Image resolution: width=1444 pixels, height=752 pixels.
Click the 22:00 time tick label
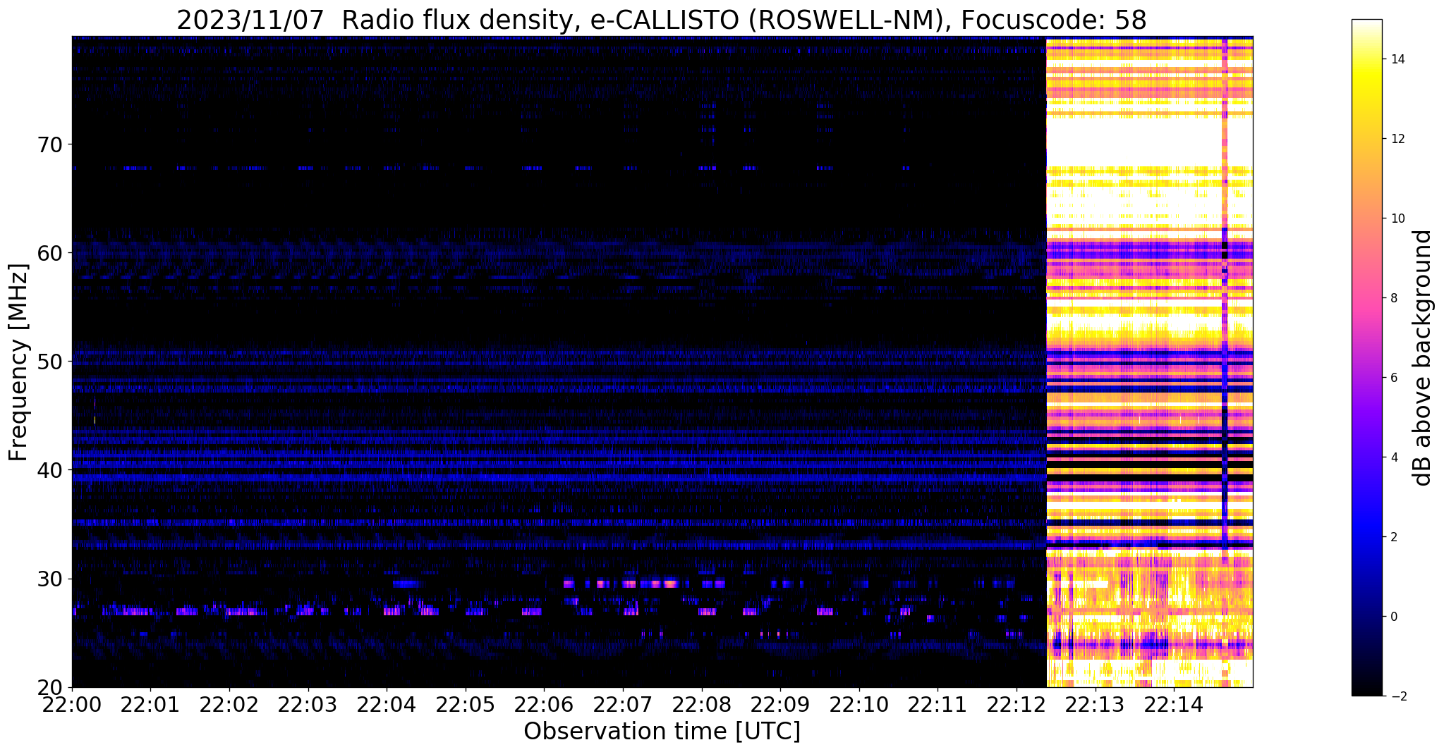(x=72, y=704)
